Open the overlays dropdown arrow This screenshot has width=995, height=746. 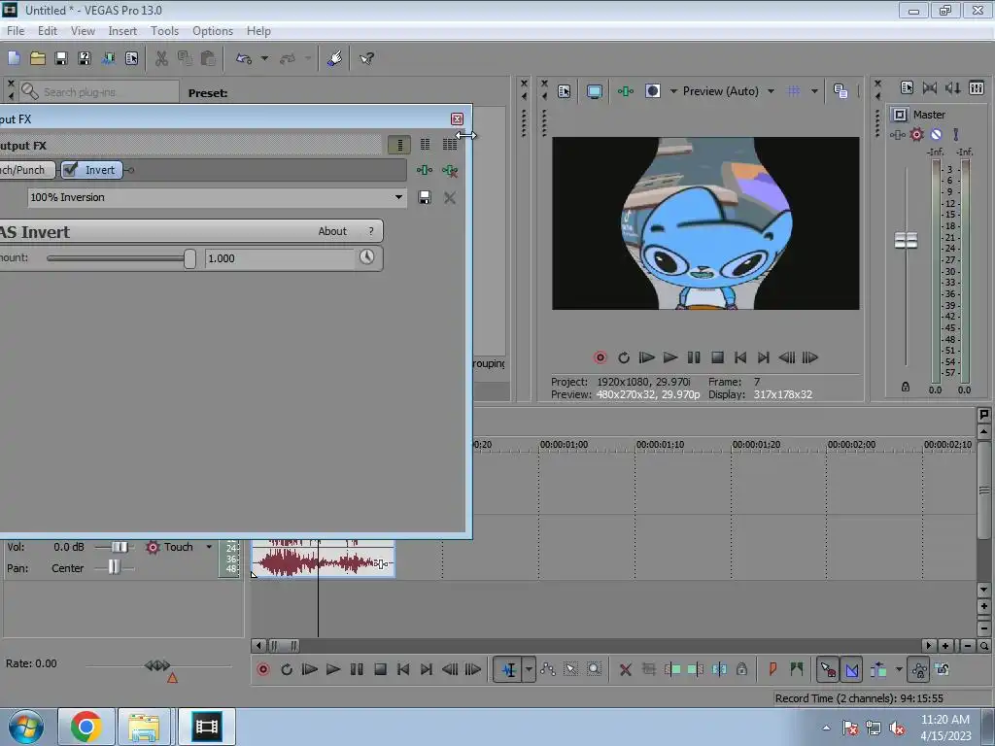click(x=814, y=91)
